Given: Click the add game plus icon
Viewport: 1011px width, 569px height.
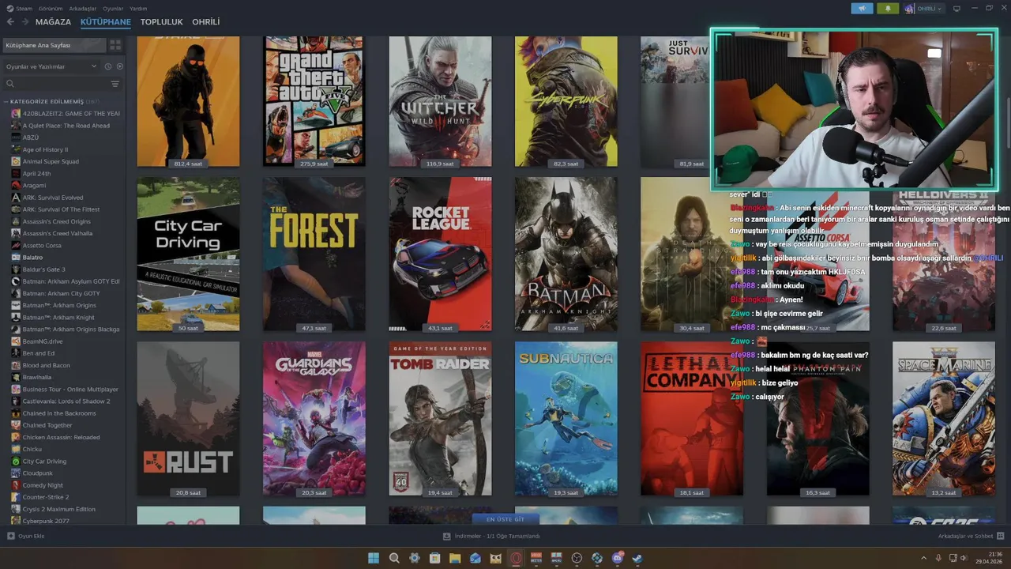Looking at the screenshot, I should [11, 536].
